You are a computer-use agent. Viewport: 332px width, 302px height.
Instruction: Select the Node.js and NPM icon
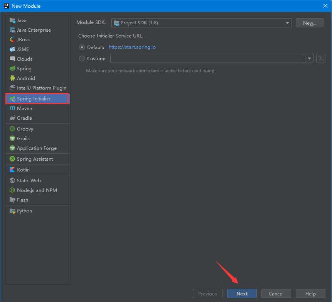(x=12, y=190)
